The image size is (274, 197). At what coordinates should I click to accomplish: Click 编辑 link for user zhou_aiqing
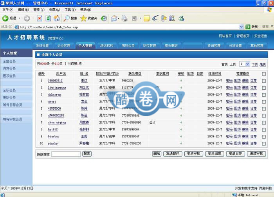coord(245,122)
